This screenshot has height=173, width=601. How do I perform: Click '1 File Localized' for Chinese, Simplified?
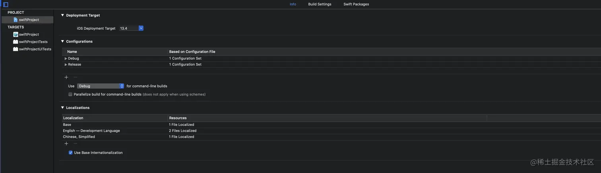pos(181,137)
